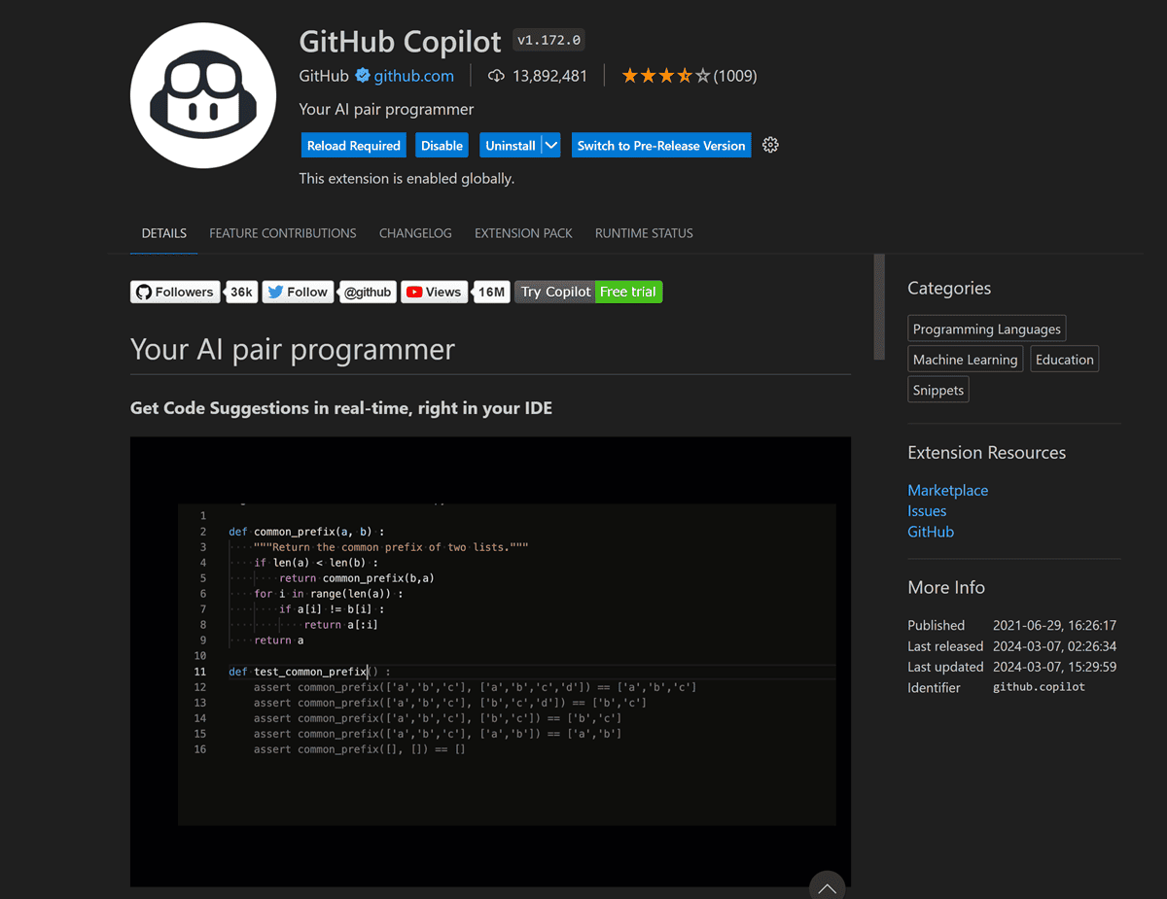This screenshot has height=899, width=1167.
Task: Start the Copilot Free trial
Action: pos(628,292)
